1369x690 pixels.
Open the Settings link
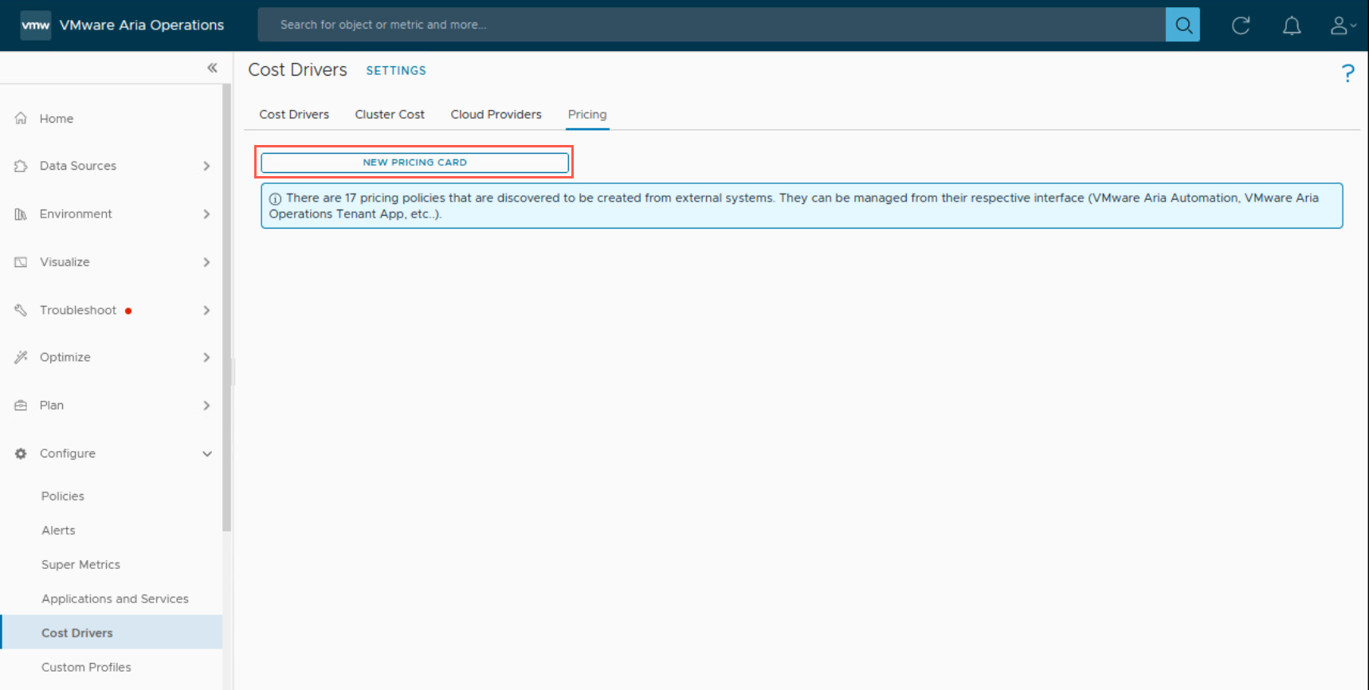click(396, 71)
